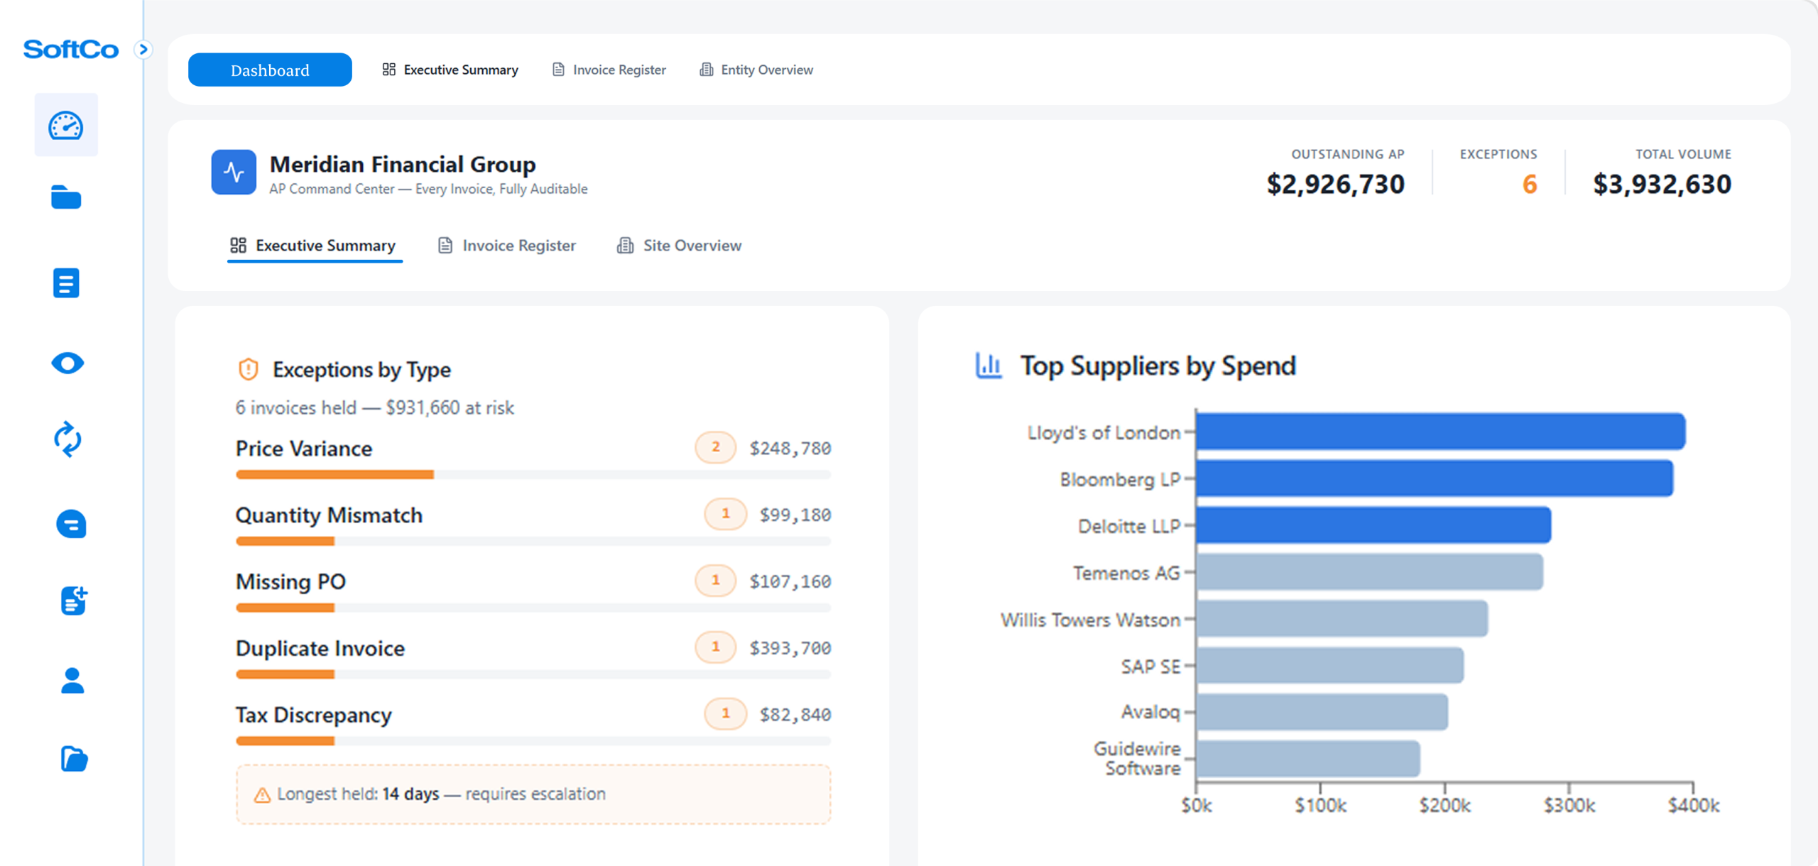Open the chat bubble icon in sidebar
Screen dimensions: 1818x866
coord(70,524)
